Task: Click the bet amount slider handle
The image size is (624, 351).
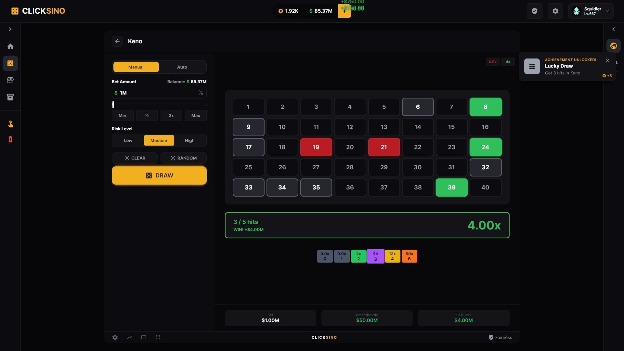Action: pos(113,104)
